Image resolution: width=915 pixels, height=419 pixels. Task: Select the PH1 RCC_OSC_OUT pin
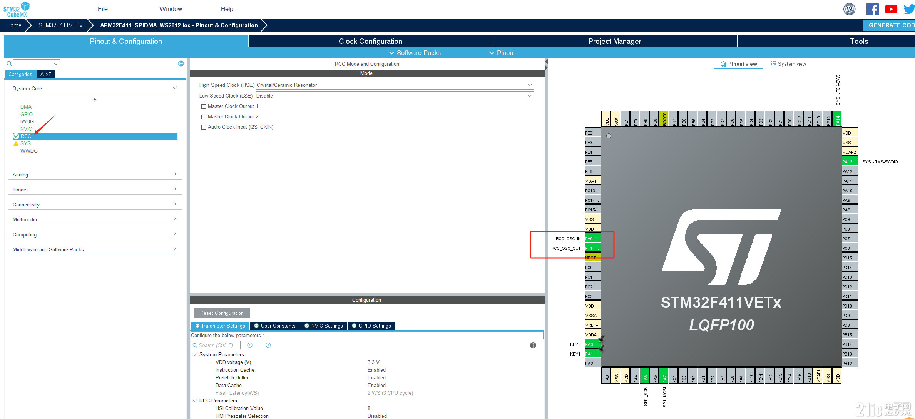(x=592, y=248)
